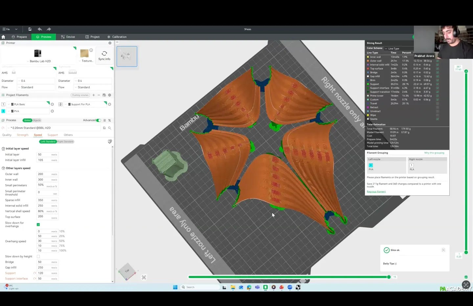Viewport: 473px width, 306px height.
Task: Open printer settings gear icon
Action: click(110, 43)
